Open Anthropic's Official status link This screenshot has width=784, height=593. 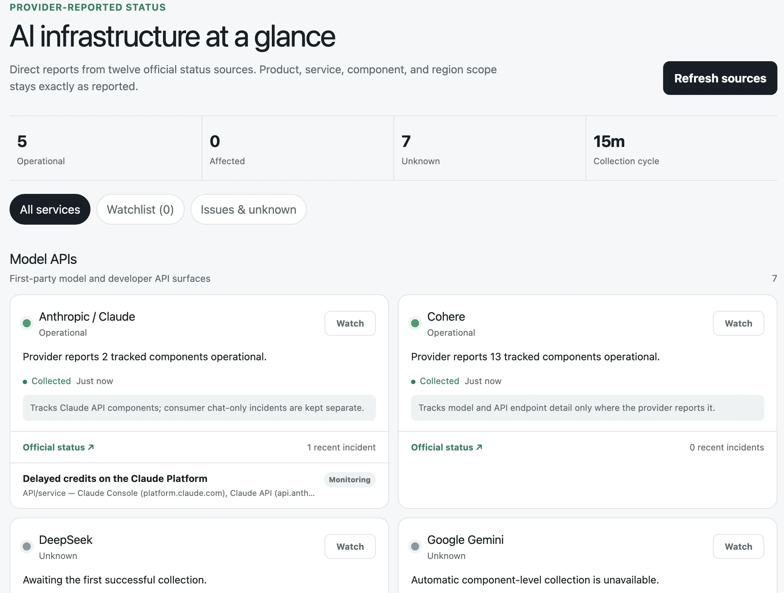tap(58, 447)
